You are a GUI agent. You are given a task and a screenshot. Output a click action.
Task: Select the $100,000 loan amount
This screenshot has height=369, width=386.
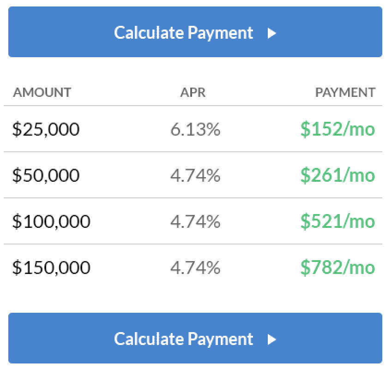[x=51, y=221]
